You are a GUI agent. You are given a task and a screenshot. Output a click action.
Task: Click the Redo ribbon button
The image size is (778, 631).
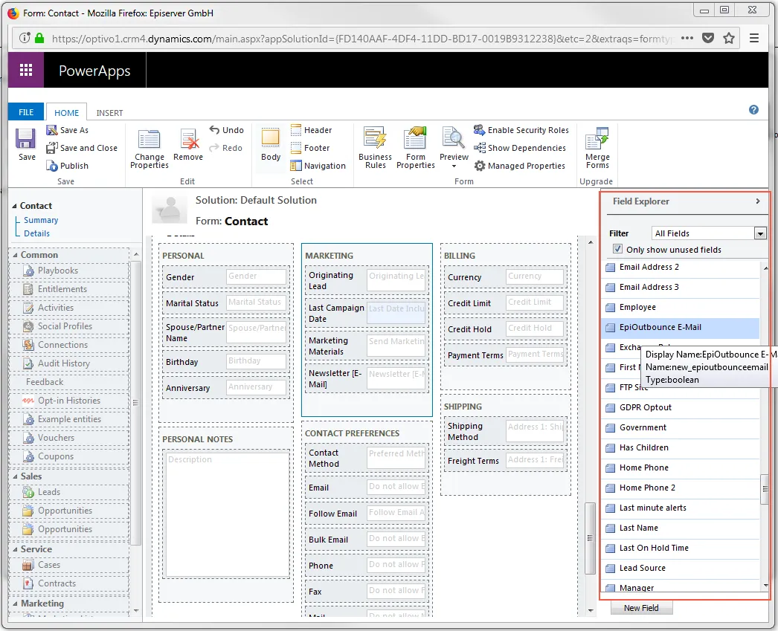click(x=226, y=148)
